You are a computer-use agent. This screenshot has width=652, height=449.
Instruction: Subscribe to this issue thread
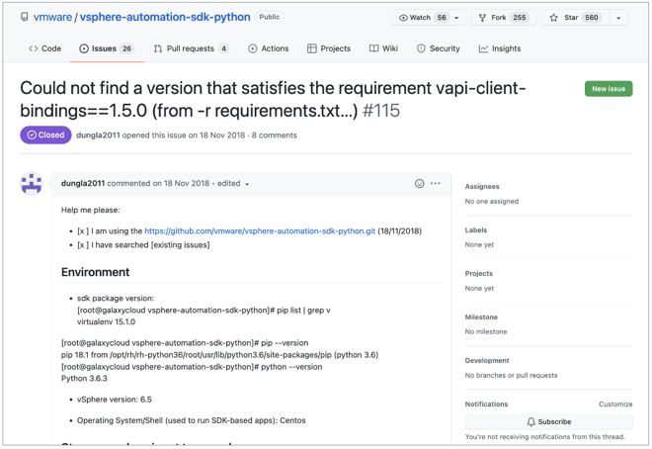pyautogui.click(x=549, y=421)
